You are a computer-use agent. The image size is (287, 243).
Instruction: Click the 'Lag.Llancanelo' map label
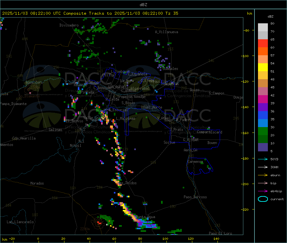coord(20,222)
